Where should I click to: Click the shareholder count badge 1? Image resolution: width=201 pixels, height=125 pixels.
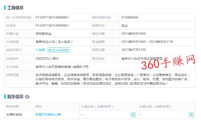(x=27, y=97)
